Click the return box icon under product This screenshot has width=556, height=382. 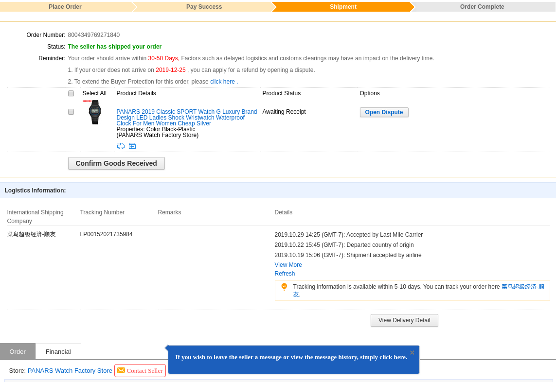(132, 146)
